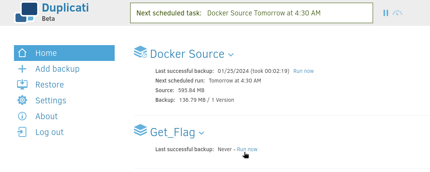Click the About info icon

tap(22, 116)
